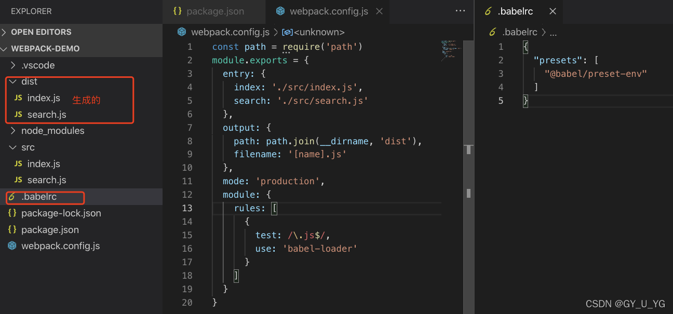The image size is (673, 314).
Task: Click line number 13 in webpack editor
Action: click(186, 208)
